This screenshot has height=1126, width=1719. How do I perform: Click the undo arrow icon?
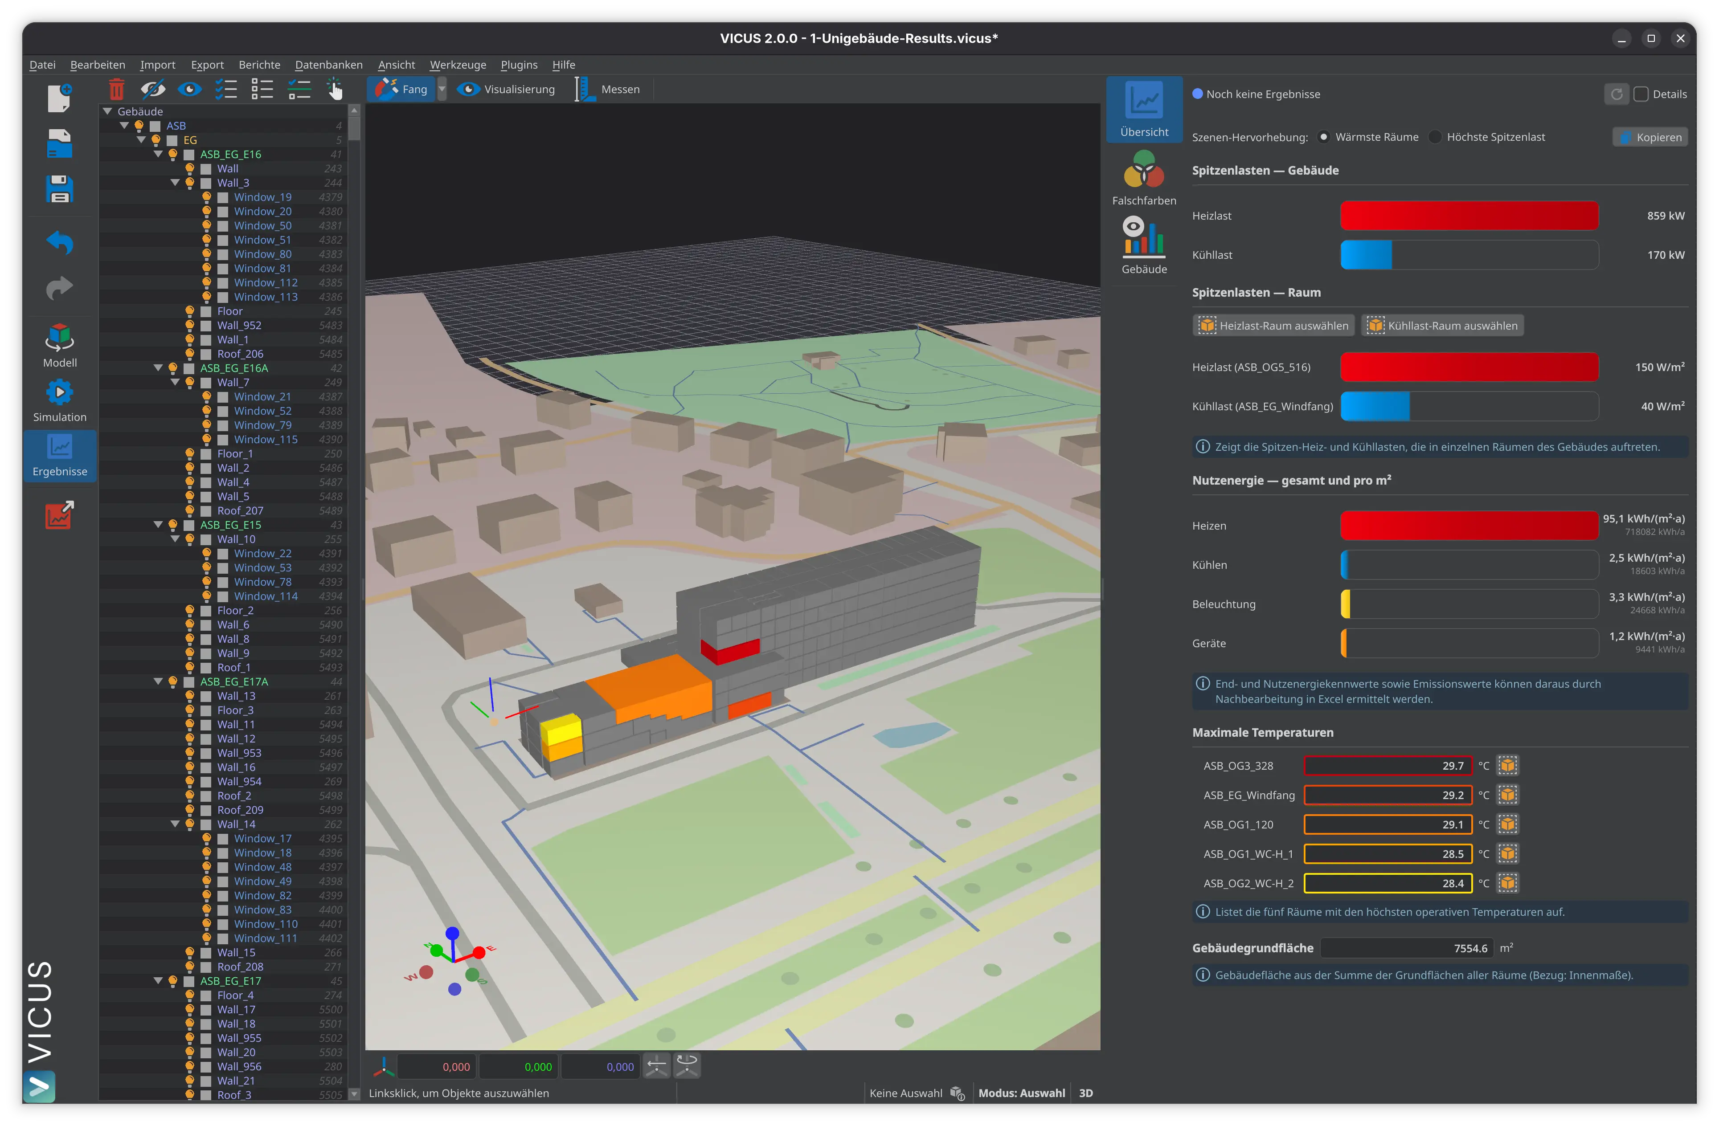[x=59, y=242]
